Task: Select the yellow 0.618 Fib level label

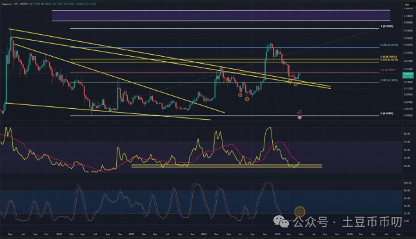Action: (x=389, y=60)
